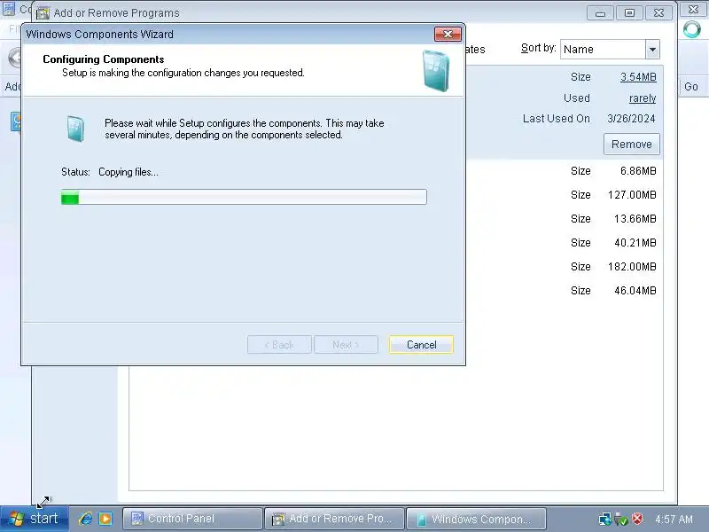The height and width of the screenshot is (532, 709).
Task: Click small setup icon beside wait message
Action: coord(75,129)
